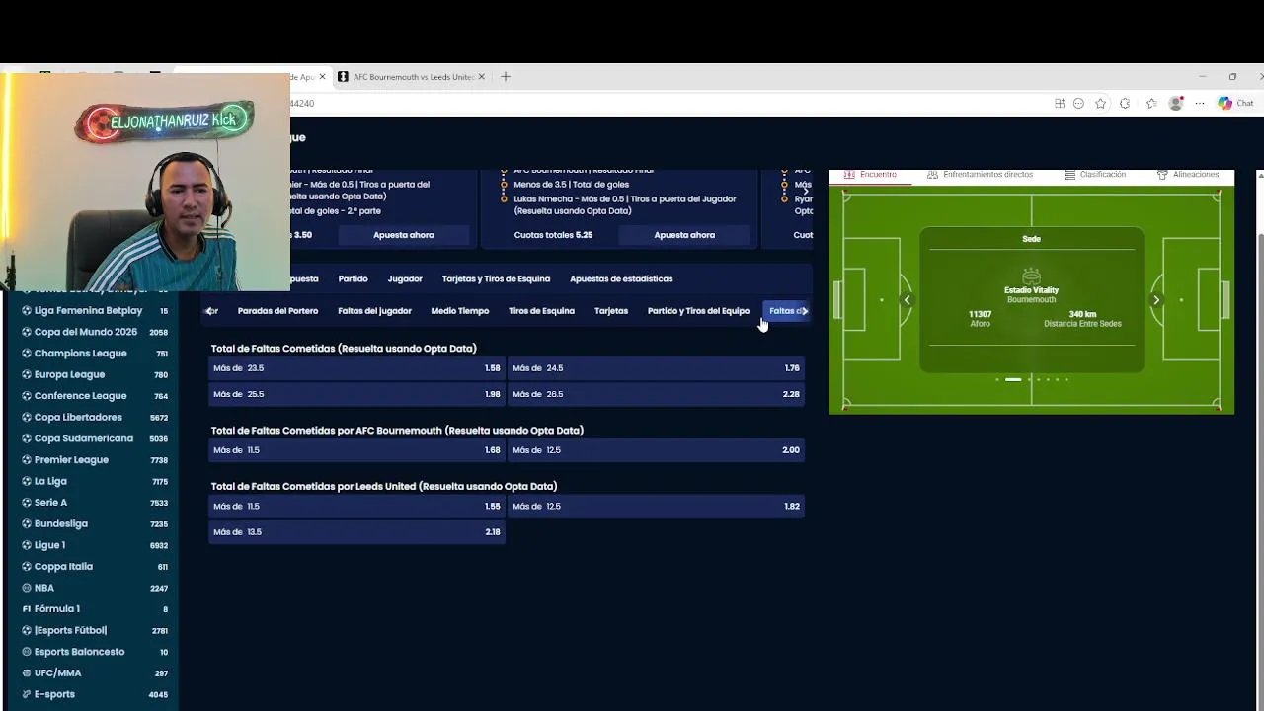Select Apuestas de estadísticas category
This screenshot has height=711, width=1264.
point(621,278)
